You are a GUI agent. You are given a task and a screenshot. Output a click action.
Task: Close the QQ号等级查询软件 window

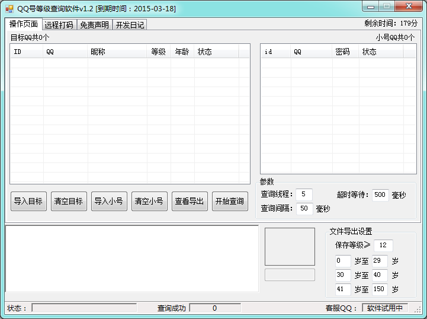pyautogui.click(x=409, y=7)
